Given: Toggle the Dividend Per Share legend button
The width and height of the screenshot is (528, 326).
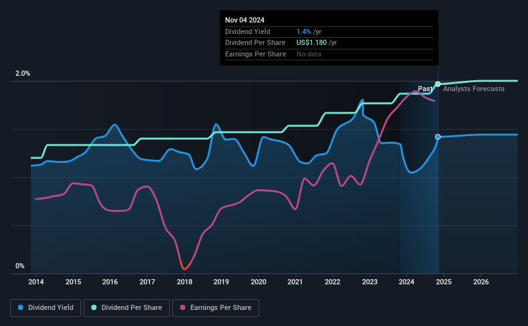Looking at the screenshot, I should tap(127, 308).
